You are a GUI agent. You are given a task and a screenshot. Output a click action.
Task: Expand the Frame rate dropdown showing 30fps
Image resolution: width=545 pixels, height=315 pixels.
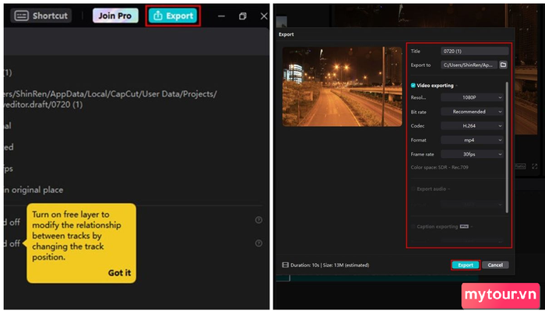pos(472,154)
